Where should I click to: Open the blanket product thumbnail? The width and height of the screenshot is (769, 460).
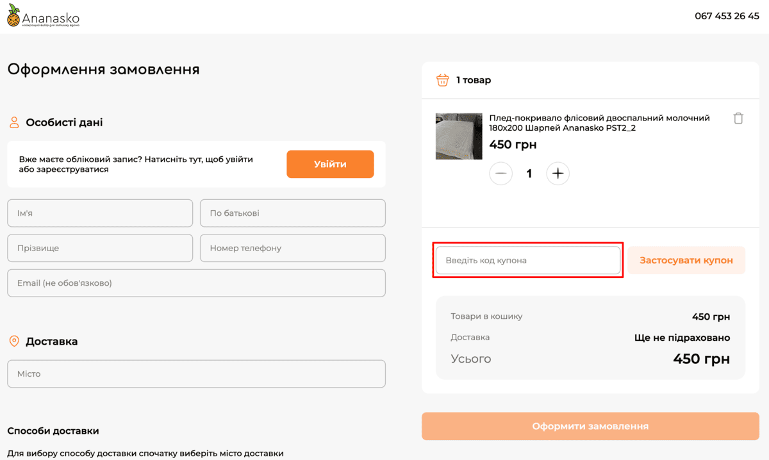459,136
